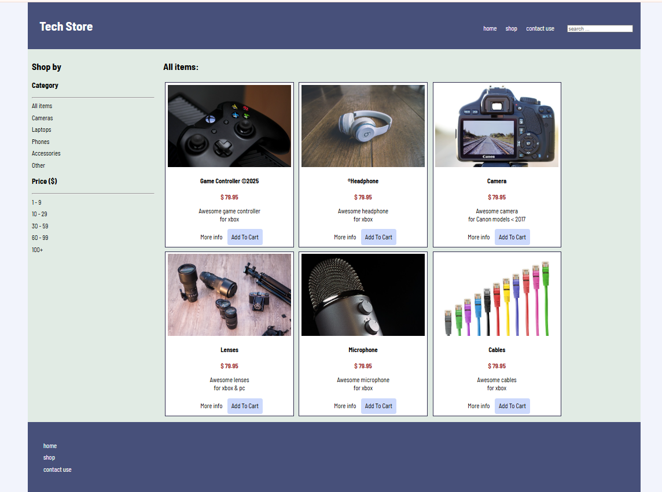
Task: View More info for Camera
Action: [479, 237]
